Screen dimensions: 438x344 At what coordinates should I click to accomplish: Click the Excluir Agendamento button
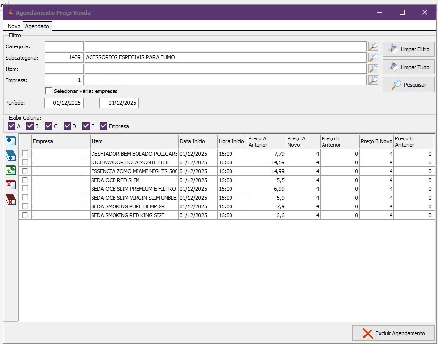[x=393, y=333]
